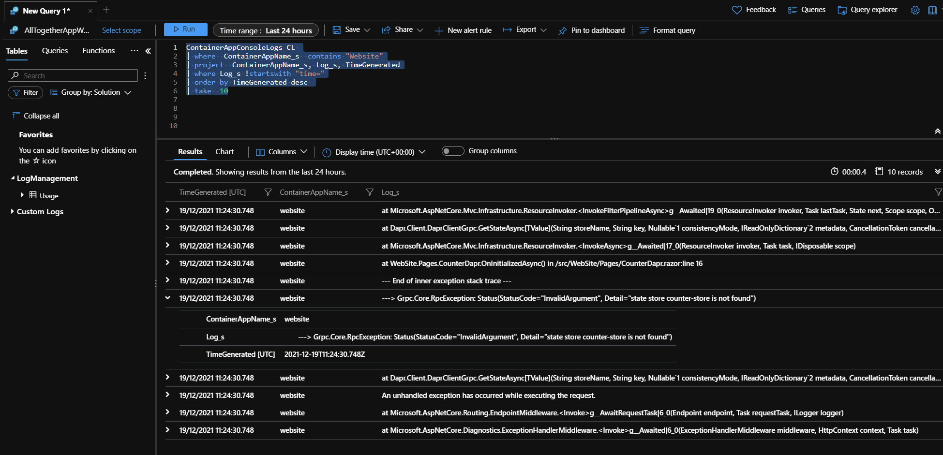
Task: Toggle the Group columns switch
Action: [x=452, y=151]
